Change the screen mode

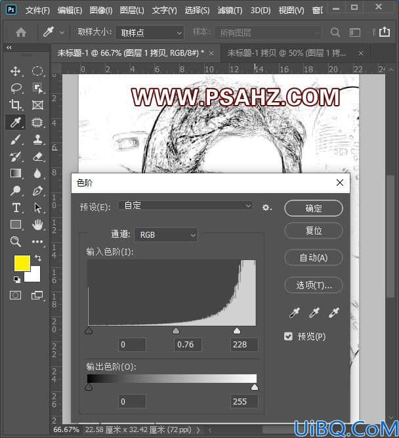pos(37,295)
